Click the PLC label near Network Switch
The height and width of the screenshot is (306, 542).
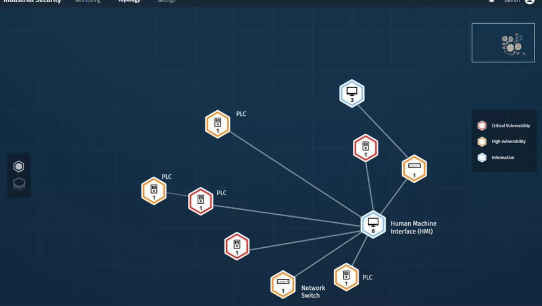[368, 277]
